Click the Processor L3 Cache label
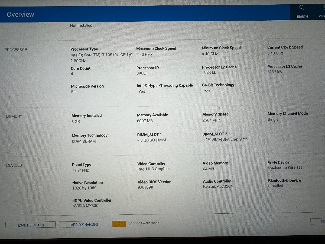This screenshot has width=325, height=244. [285, 66]
